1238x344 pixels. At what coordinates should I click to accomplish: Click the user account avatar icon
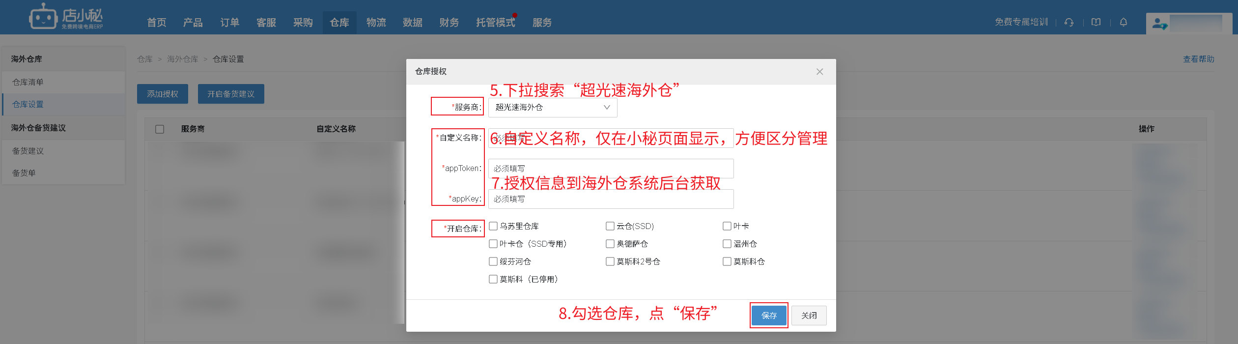(x=1160, y=23)
